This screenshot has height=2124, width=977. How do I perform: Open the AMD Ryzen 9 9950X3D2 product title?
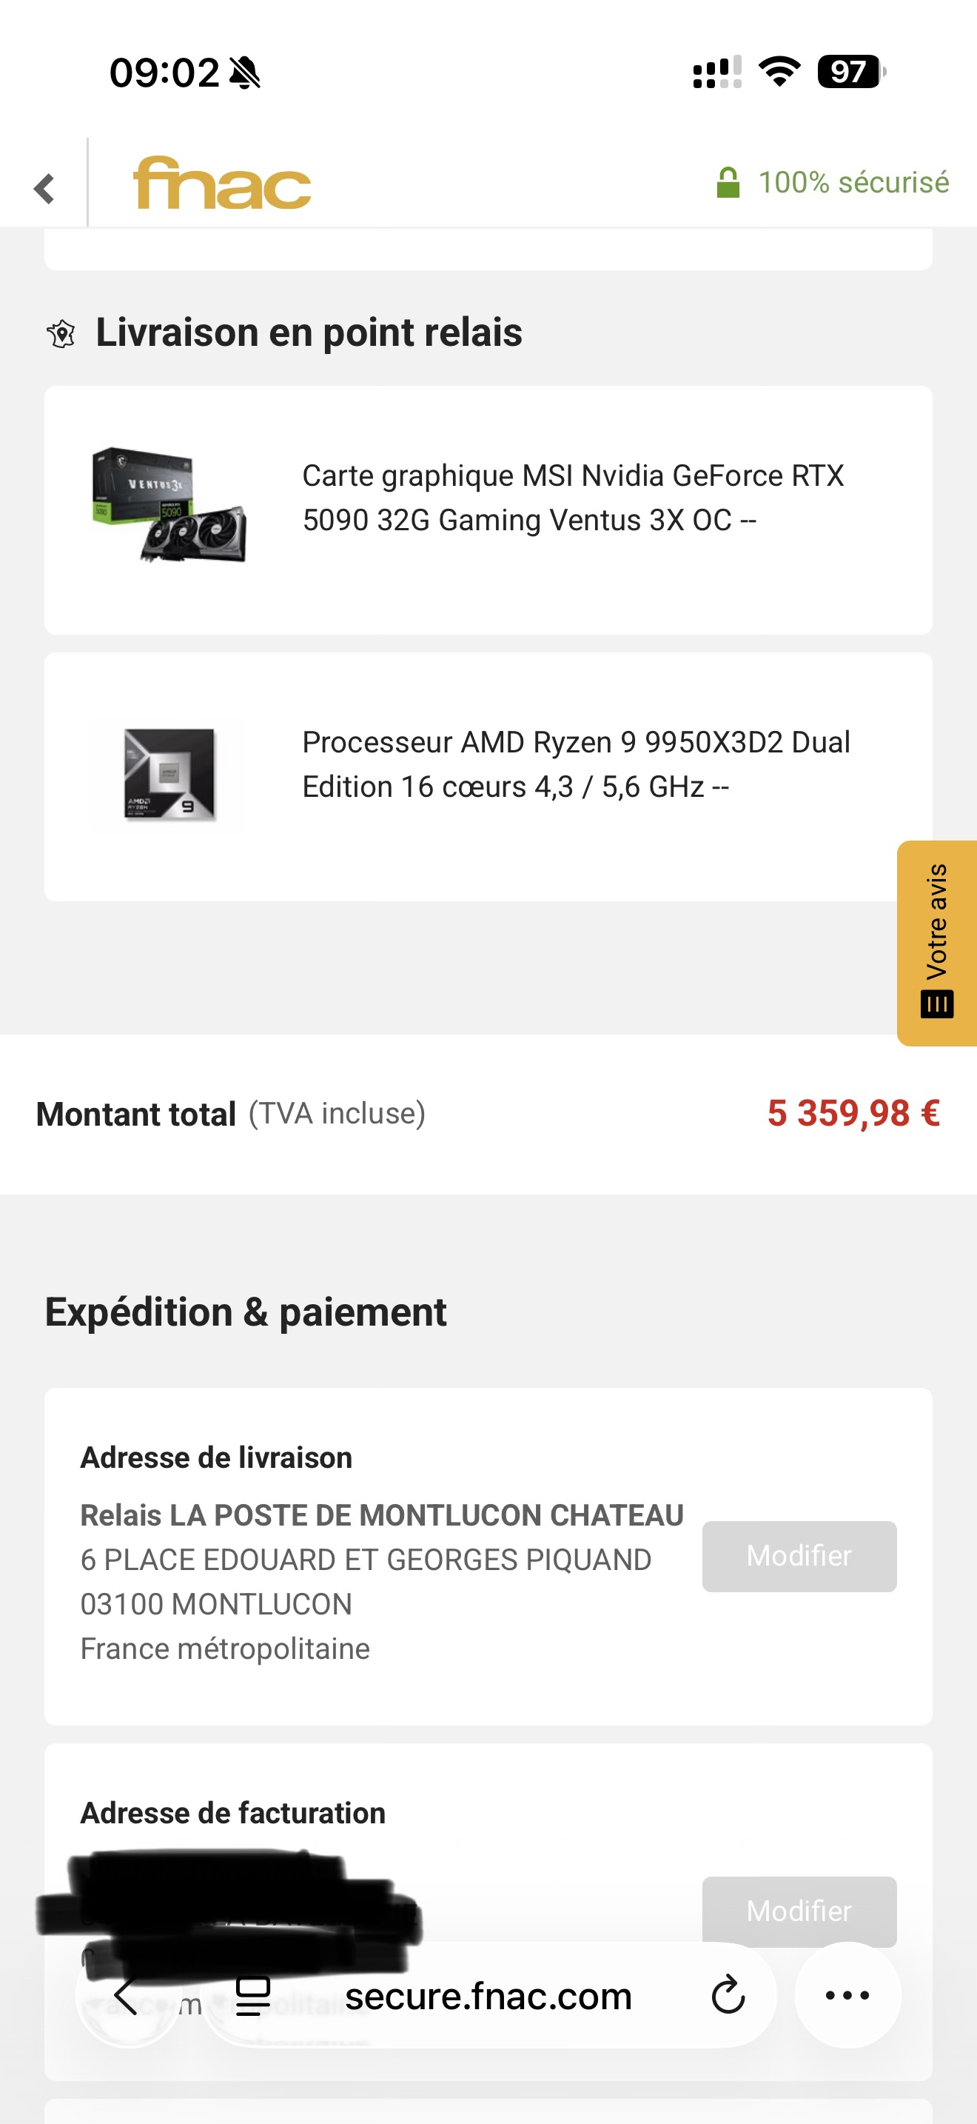coord(576,764)
